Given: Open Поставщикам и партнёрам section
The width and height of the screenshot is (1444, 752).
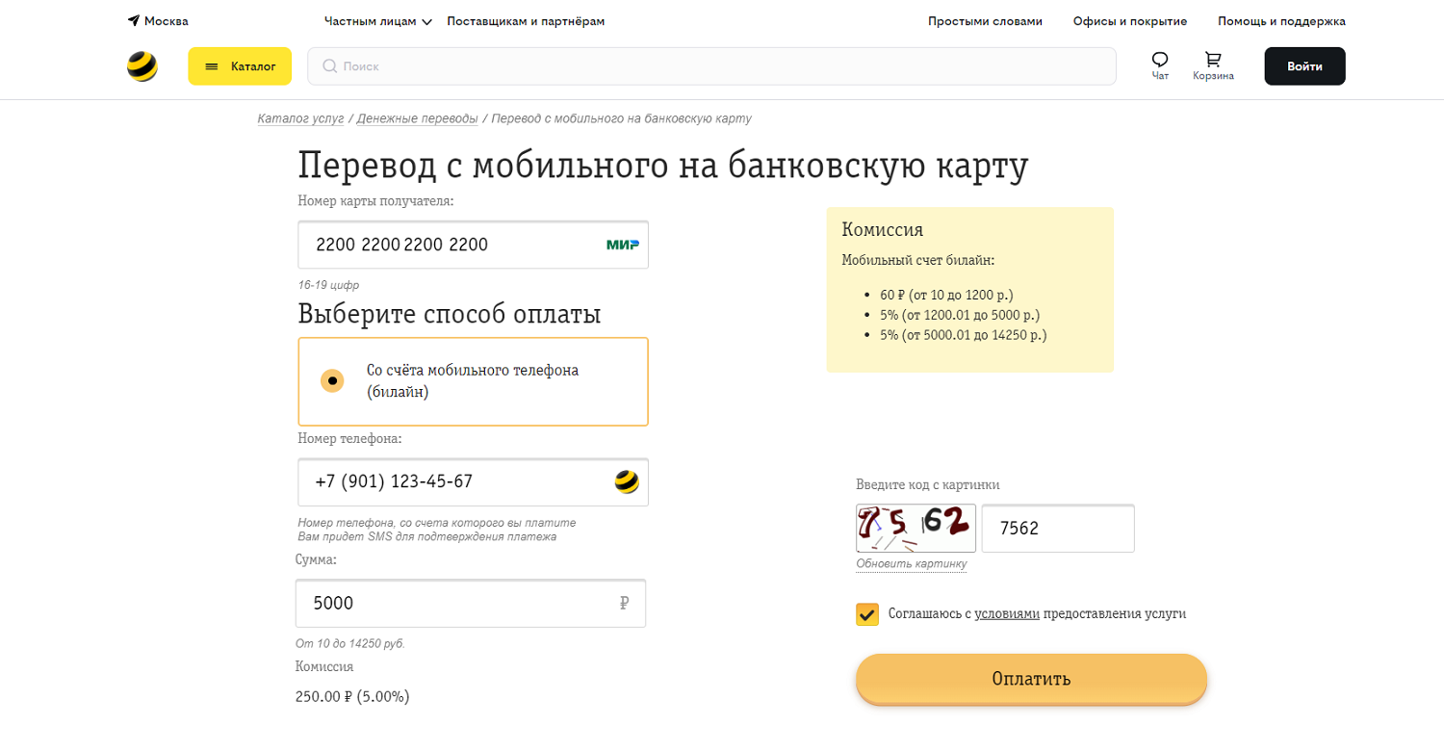Looking at the screenshot, I should pyautogui.click(x=526, y=21).
